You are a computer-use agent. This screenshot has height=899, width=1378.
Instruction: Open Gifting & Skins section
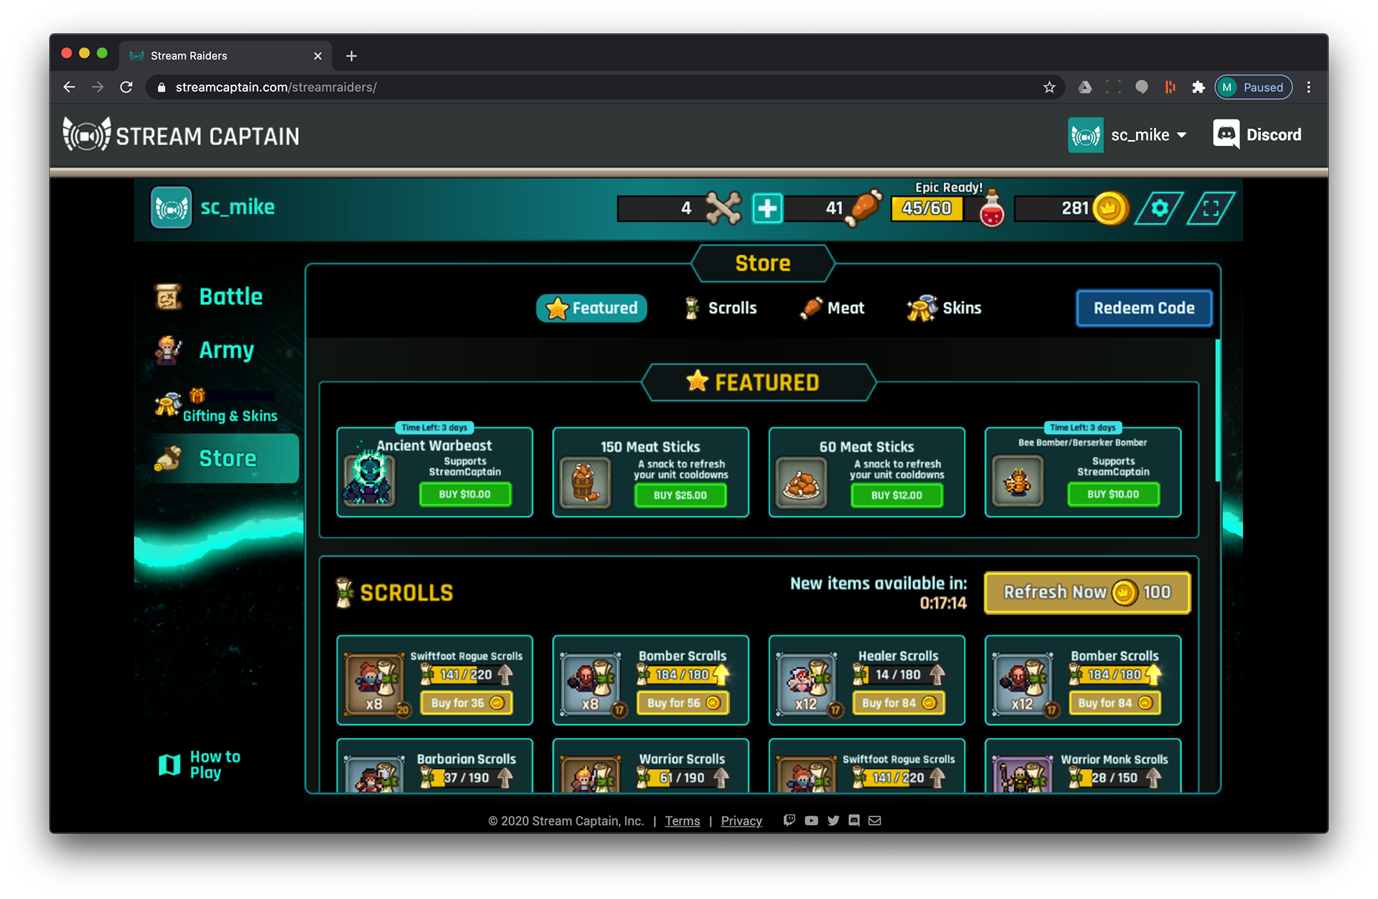tap(216, 406)
